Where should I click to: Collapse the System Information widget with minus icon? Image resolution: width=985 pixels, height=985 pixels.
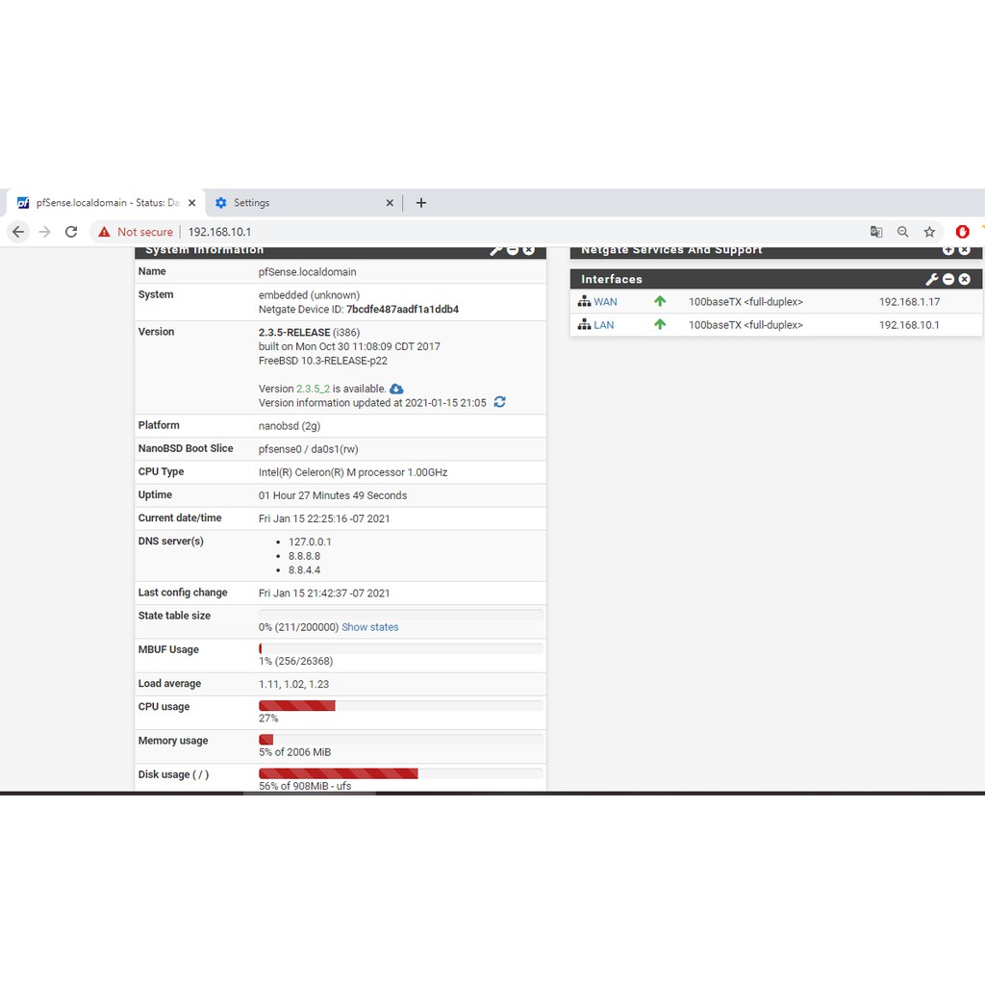[x=513, y=250]
